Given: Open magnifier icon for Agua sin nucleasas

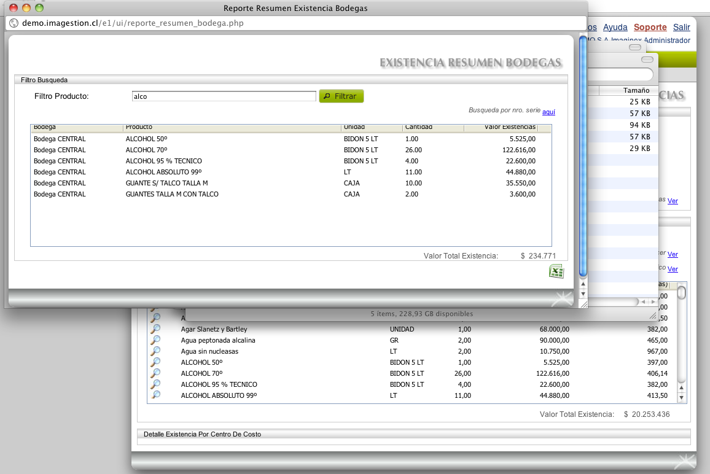Looking at the screenshot, I should pos(156,351).
